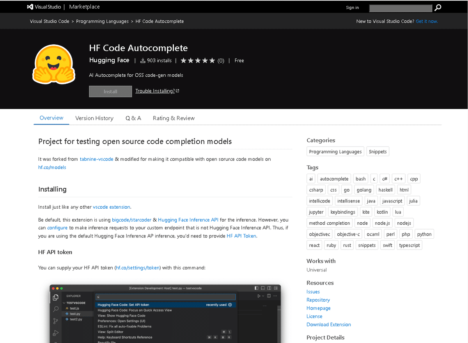Viewport: 468px width, 343px height.
Task: Click the Split Editor icon in the editor toolbar
Action: tap(268, 296)
